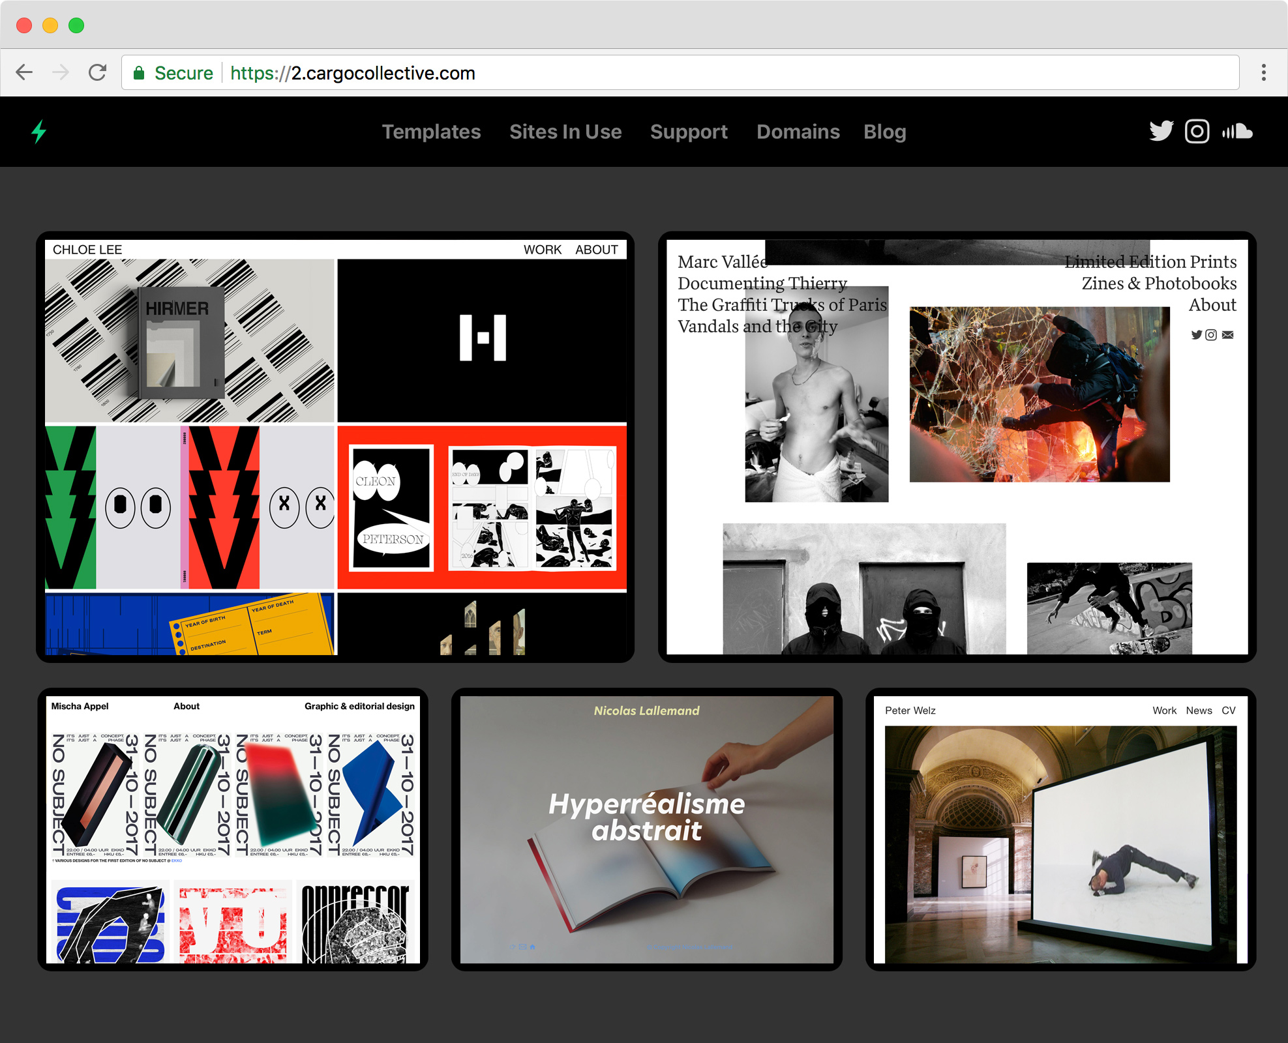Open the Instagram icon link
Image resolution: width=1288 pixels, height=1043 pixels.
[1197, 131]
